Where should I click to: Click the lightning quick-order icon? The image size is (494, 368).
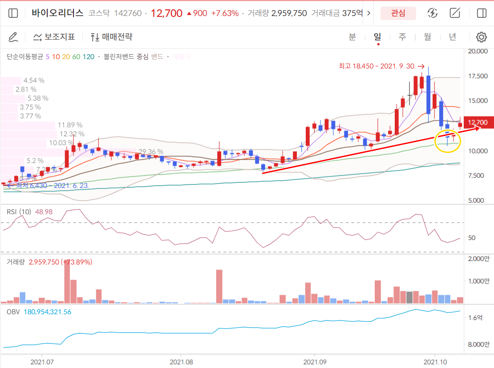(x=432, y=13)
